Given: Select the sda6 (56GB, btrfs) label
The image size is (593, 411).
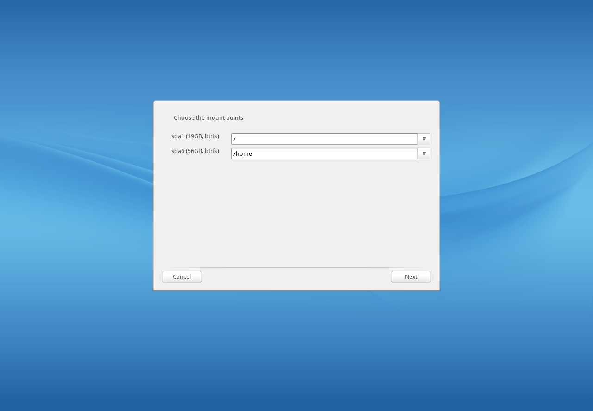Looking at the screenshot, I should (x=195, y=151).
